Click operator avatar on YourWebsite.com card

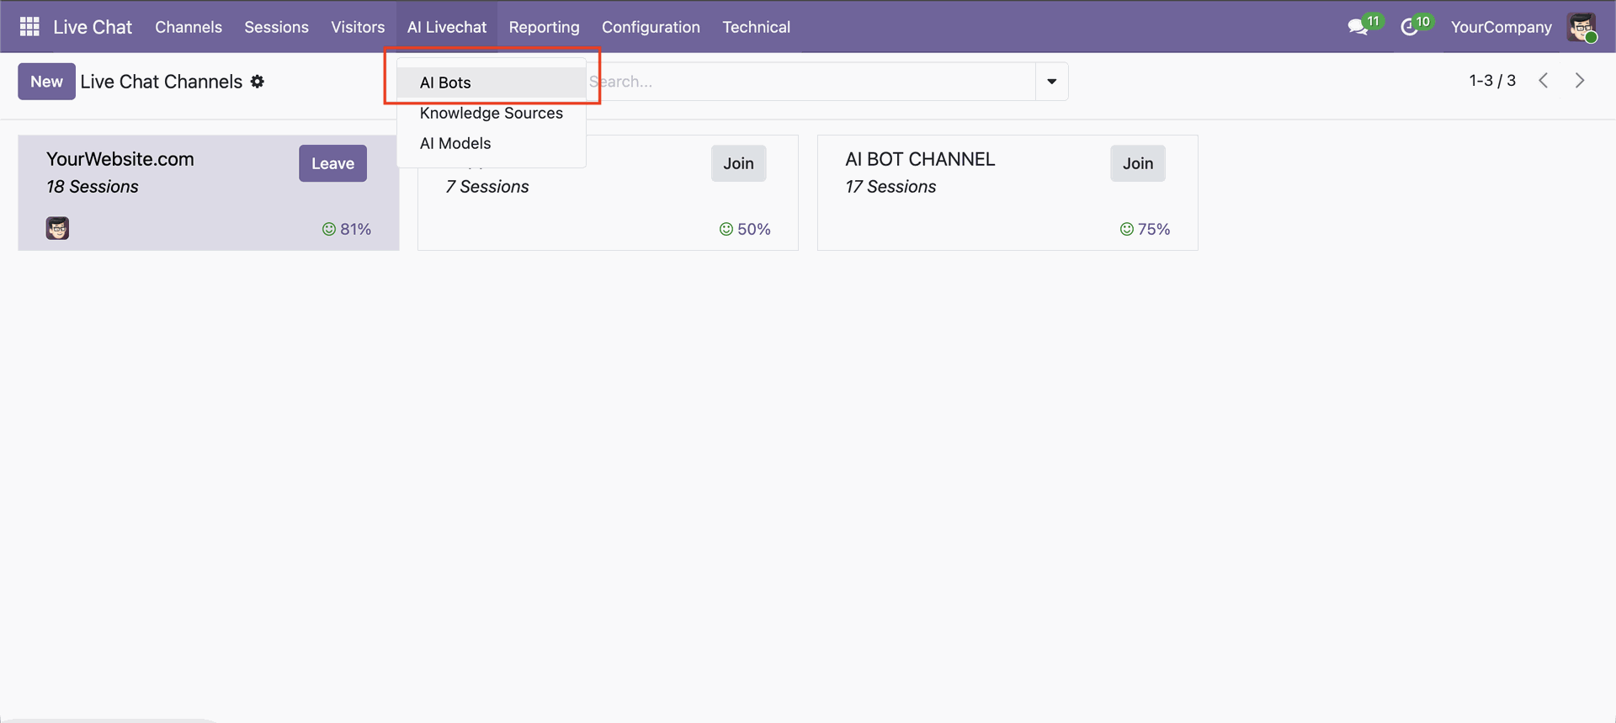point(57,228)
